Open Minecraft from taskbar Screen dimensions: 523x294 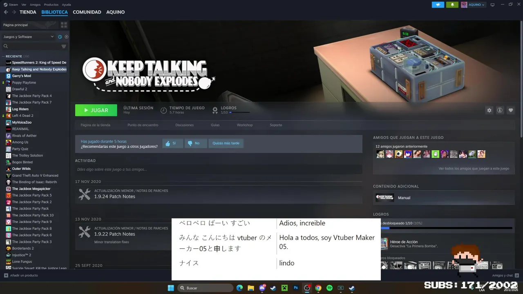(x=284, y=288)
